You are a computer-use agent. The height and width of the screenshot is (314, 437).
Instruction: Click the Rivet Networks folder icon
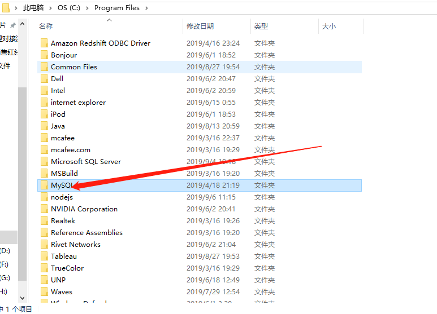(x=44, y=245)
